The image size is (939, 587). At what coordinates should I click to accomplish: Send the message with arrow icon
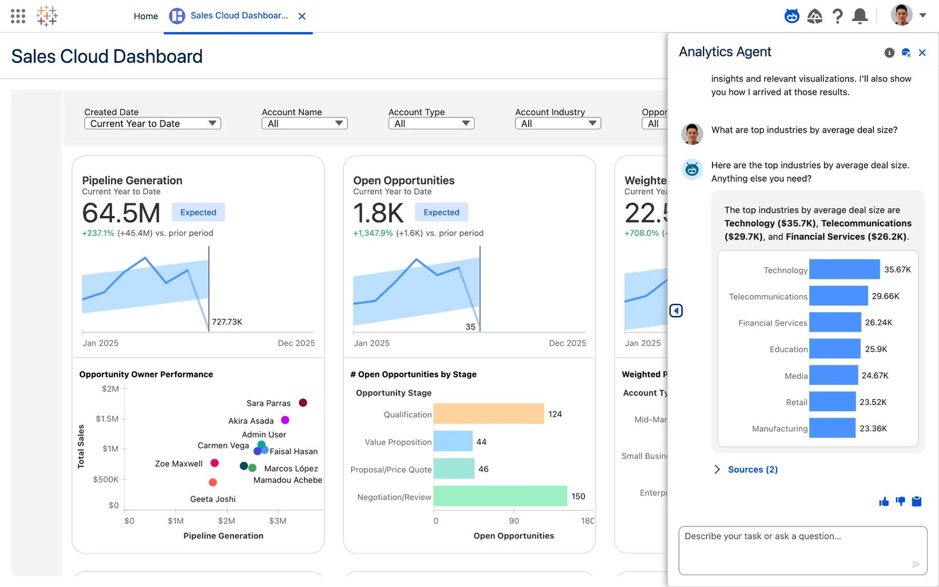916,564
